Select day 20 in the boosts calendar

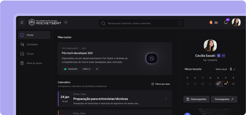point(203,84)
